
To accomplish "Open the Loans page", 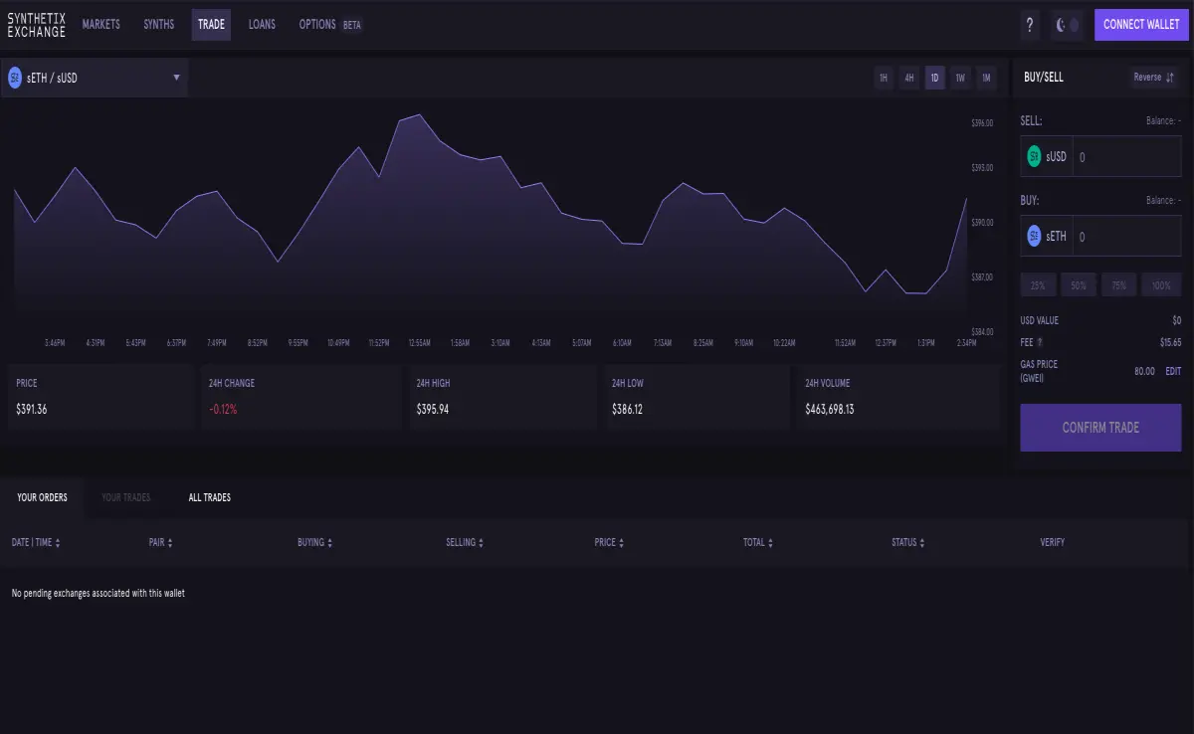I will (262, 25).
